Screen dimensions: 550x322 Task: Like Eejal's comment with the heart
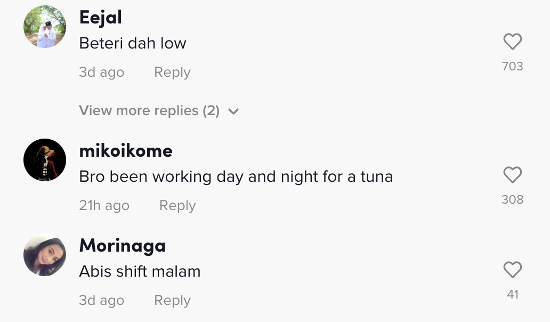coord(512,42)
